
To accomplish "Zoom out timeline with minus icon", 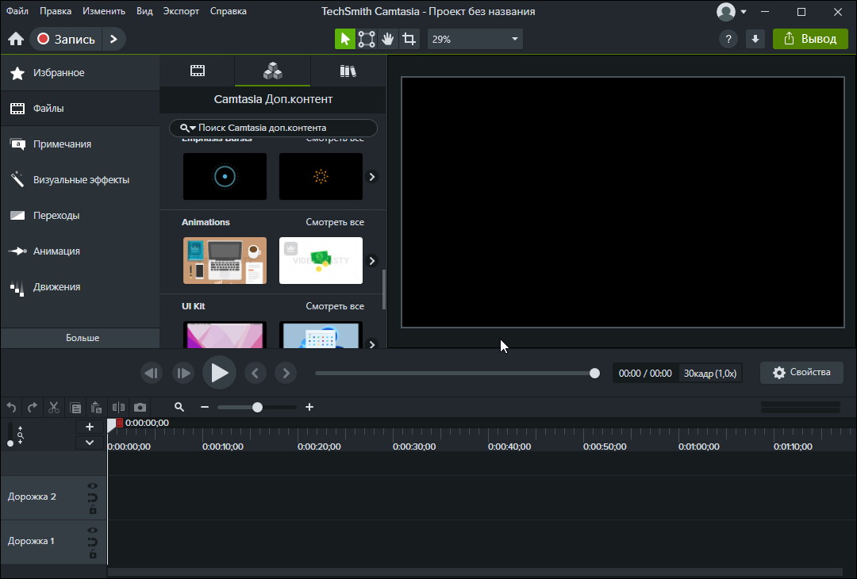I will (205, 407).
